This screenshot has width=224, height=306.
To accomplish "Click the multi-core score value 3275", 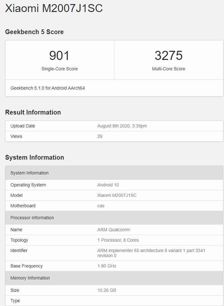I will pyautogui.click(x=169, y=56).
